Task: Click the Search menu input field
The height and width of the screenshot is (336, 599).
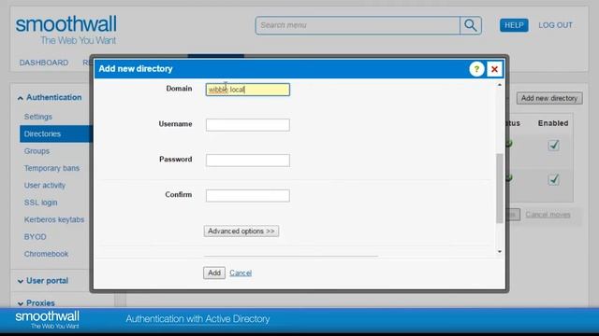Action: [x=358, y=25]
